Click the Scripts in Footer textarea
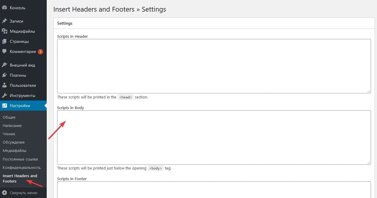Image resolution: width=377 pixels, height=198 pixels. tap(214, 190)
